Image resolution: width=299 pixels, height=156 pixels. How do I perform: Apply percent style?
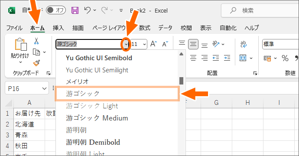(x=285, y=58)
